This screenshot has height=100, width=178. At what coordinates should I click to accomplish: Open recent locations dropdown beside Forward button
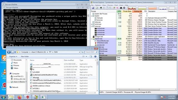(15, 52)
